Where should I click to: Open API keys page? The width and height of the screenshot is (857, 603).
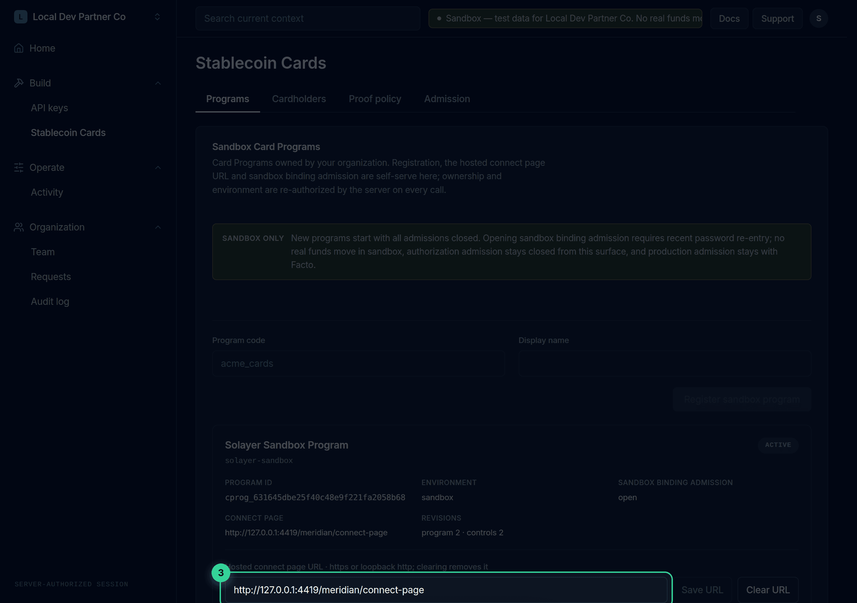(x=49, y=108)
